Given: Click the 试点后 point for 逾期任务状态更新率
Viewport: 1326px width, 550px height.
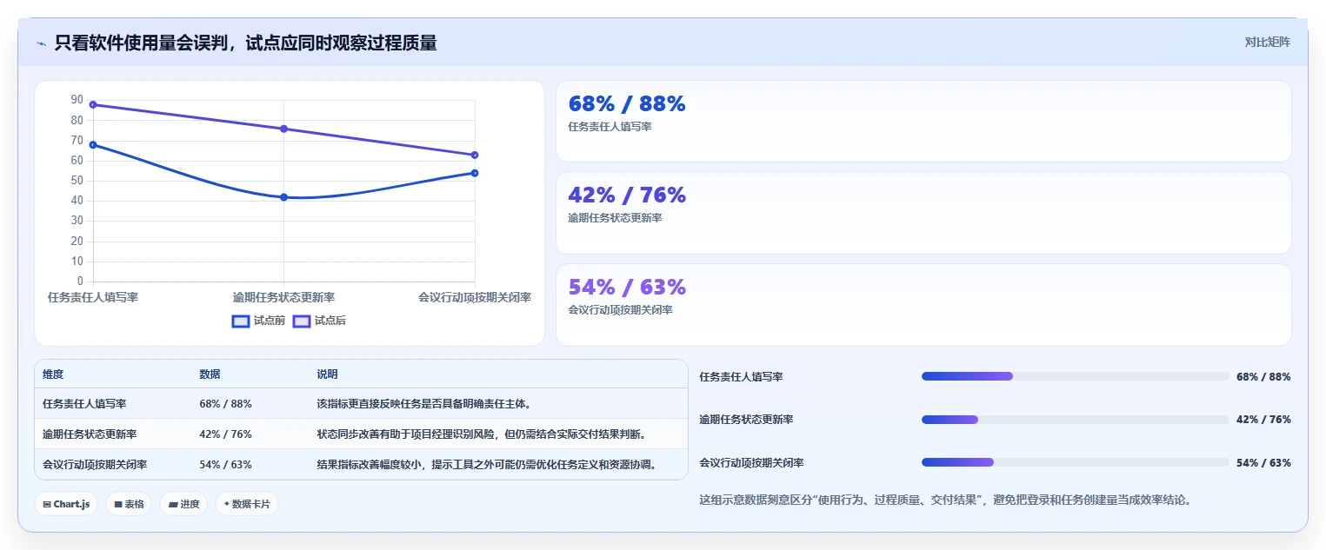Looking at the screenshot, I should click(283, 129).
